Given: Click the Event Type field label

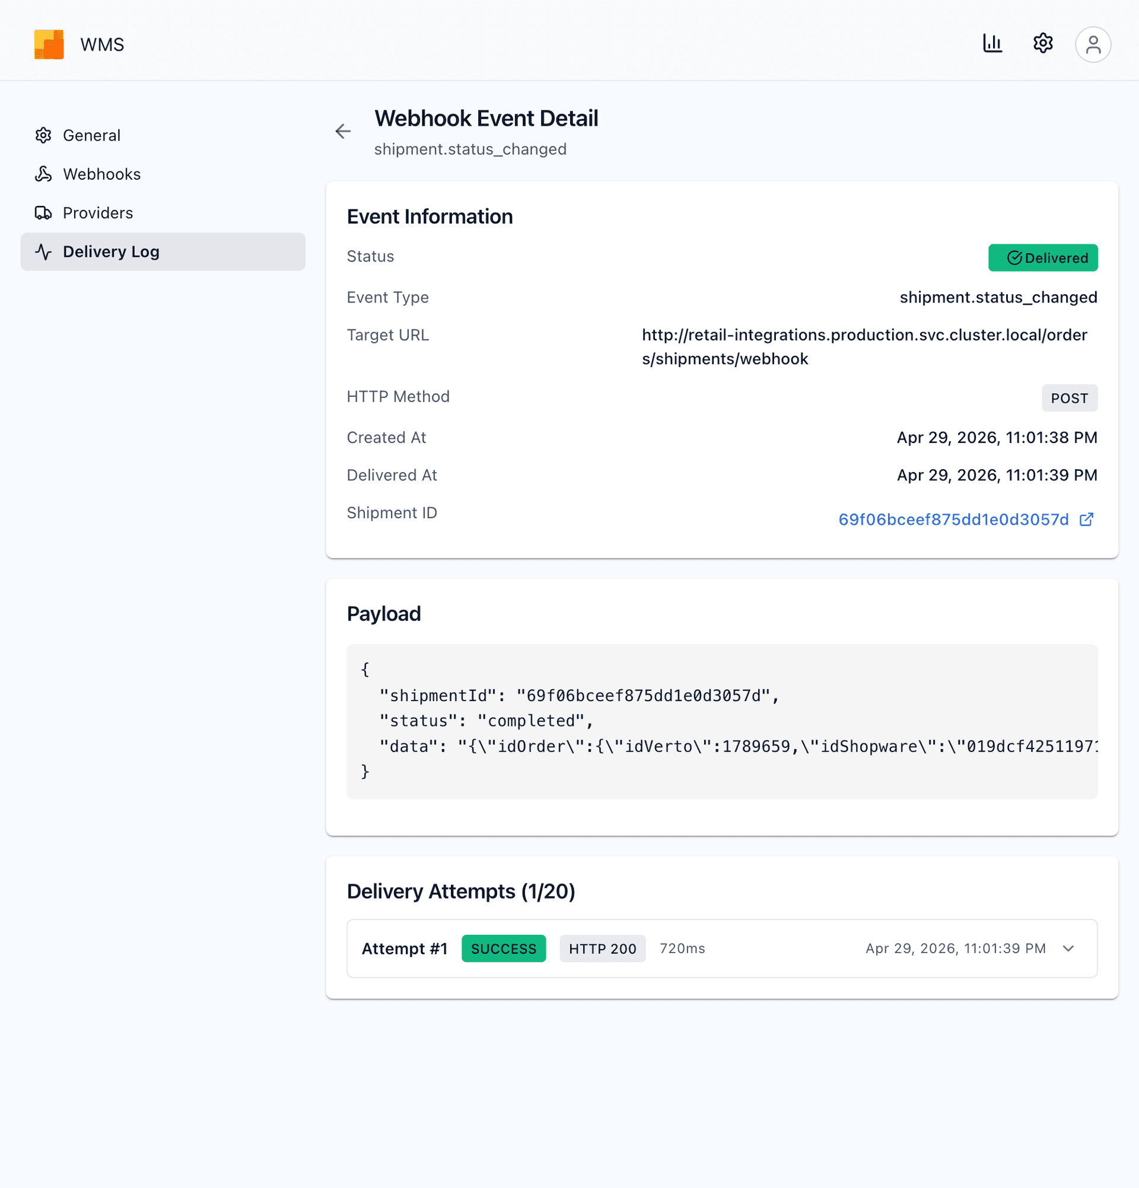Looking at the screenshot, I should (x=387, y=298).
